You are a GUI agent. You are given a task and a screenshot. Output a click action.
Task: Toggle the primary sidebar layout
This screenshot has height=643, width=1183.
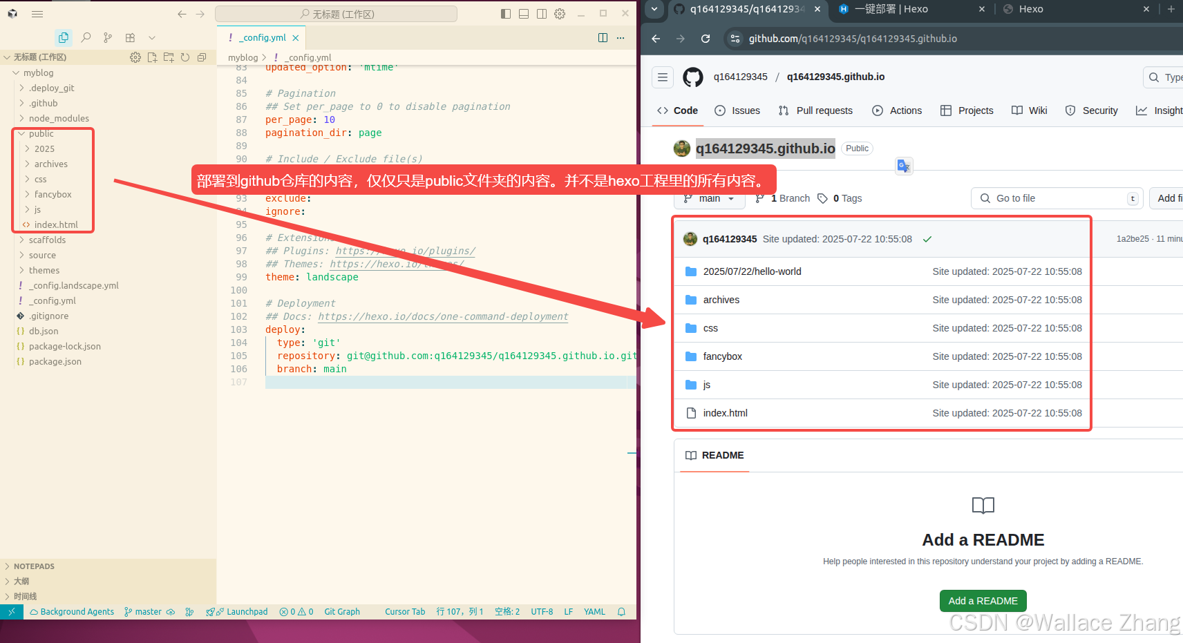(x=506, y=14)
